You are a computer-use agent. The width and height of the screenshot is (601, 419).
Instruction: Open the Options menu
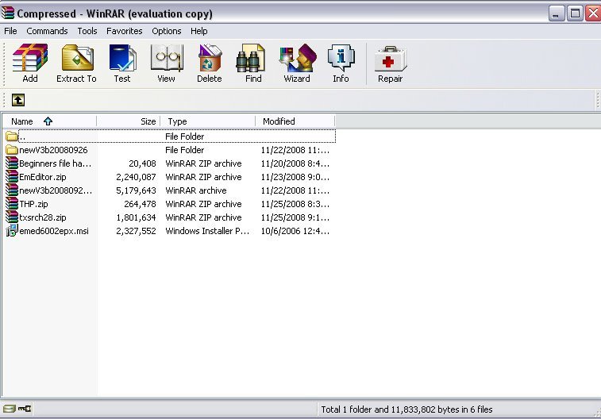click(167, 31)
